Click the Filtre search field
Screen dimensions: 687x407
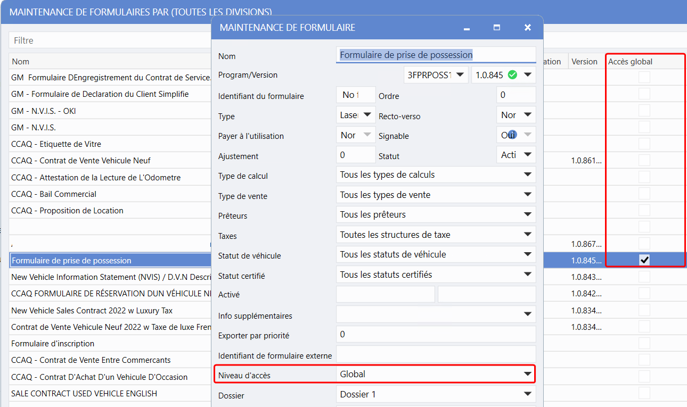107,40
